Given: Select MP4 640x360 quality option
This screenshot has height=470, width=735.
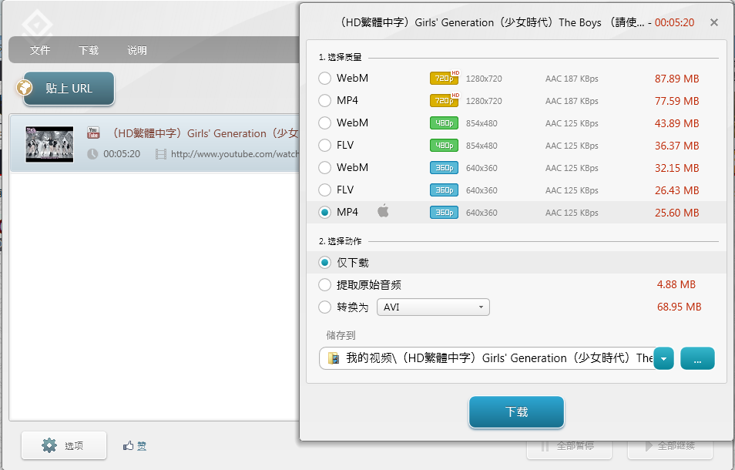Looking at the screenshot, I should click(x=324, y=213).
